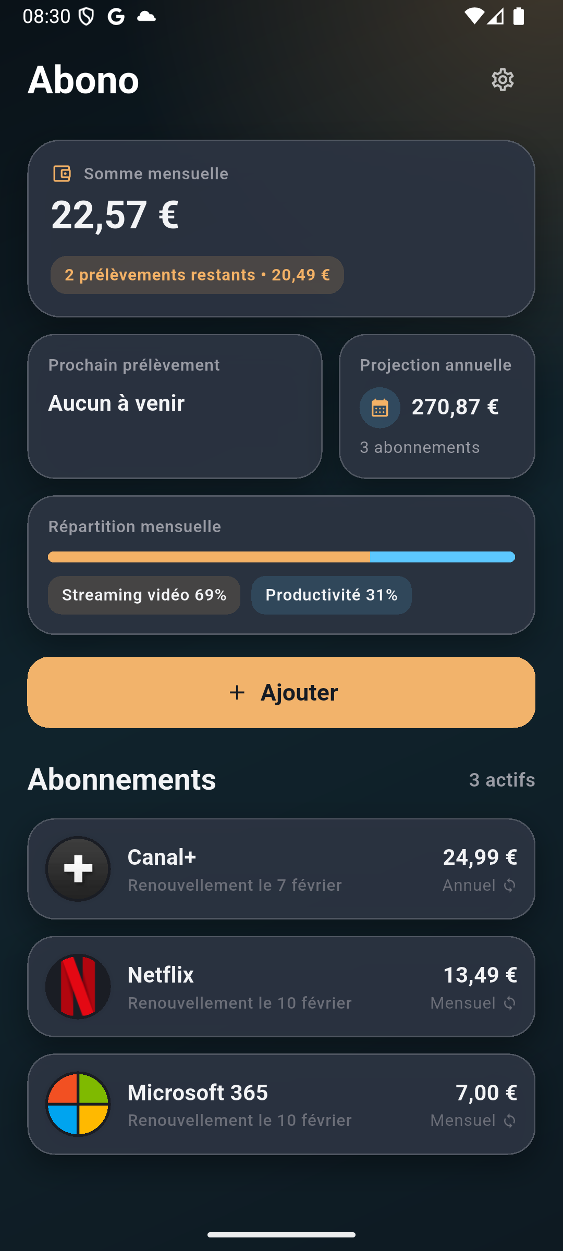Select the Streaming vidéo 69% chip
This screenshot has width=563, height=1251.
tap(144, 595)
